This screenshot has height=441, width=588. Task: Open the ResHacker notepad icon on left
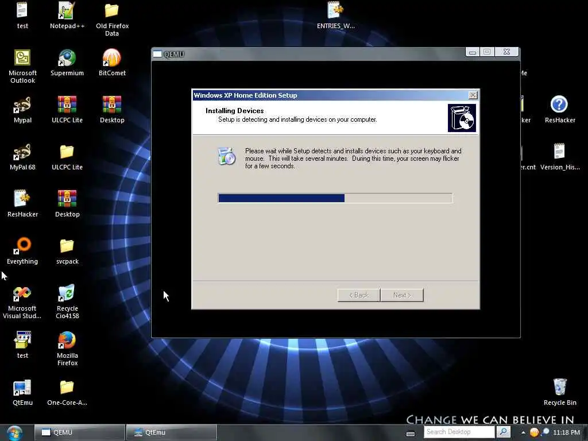pyautogui.click(x=22, y=199)
